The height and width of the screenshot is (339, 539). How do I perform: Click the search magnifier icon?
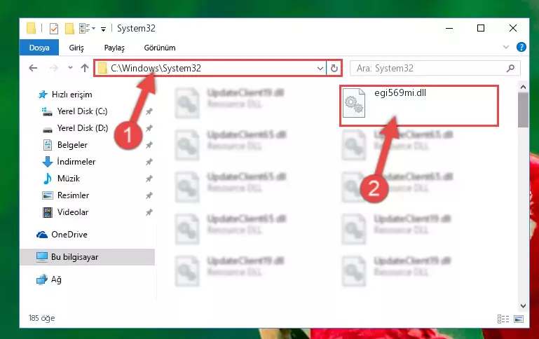pos(510,69)
